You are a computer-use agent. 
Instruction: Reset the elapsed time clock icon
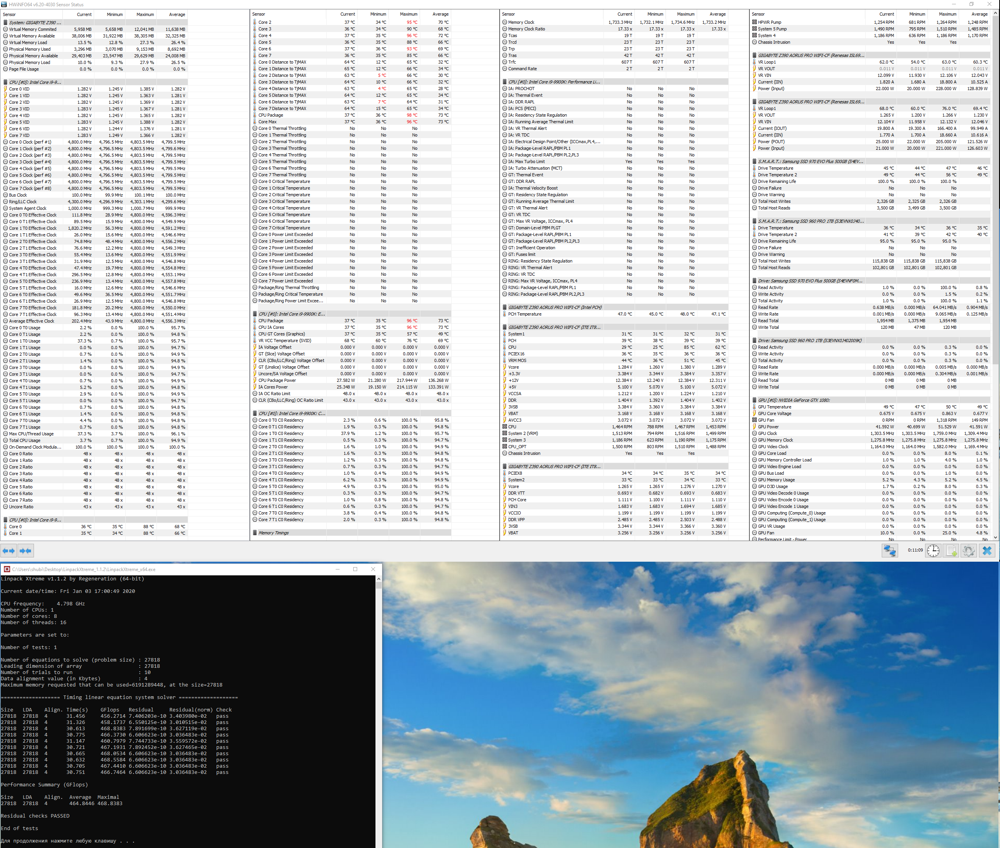coord(933,551)
